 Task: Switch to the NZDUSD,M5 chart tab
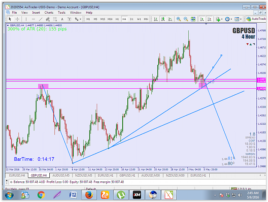pos(84,175)
